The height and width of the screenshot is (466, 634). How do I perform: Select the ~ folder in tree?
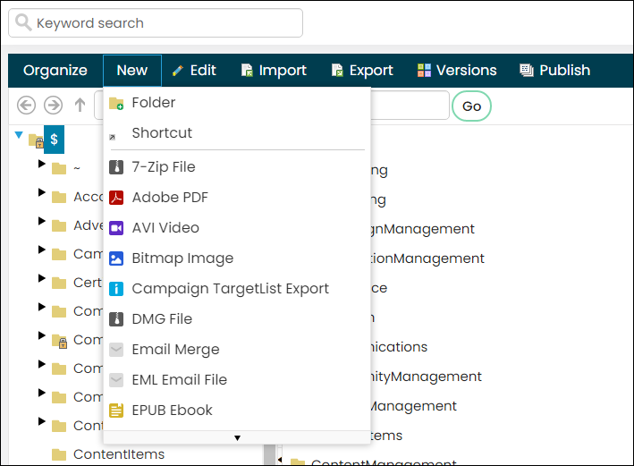click(77, 167)
